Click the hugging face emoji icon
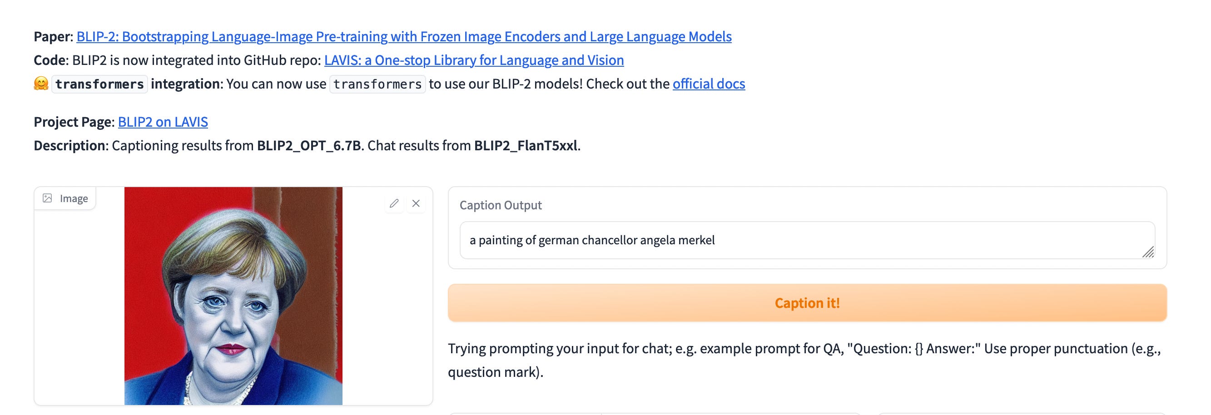 [41, 84]
